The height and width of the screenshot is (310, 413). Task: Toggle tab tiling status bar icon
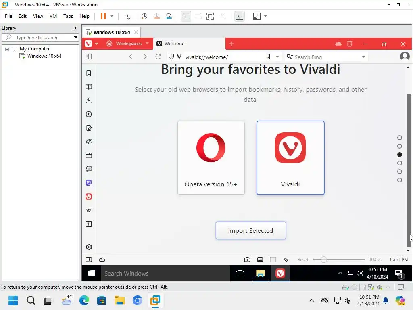[273, 260]
